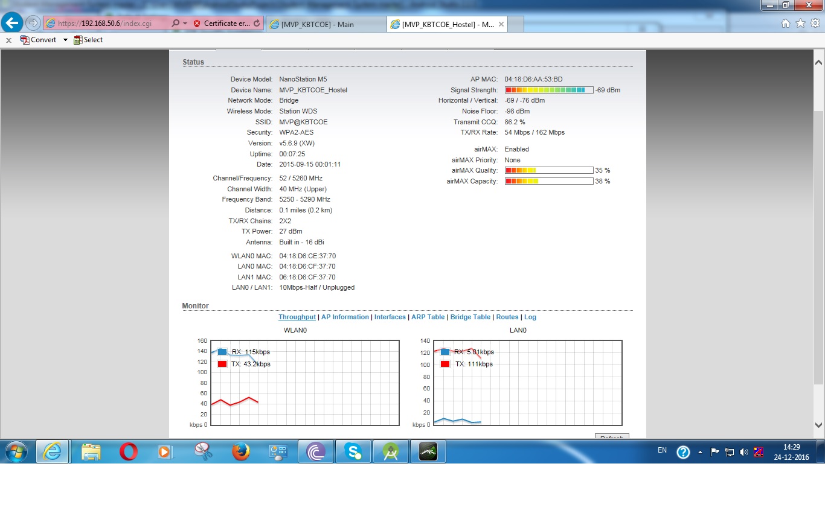Click the page scrollbar down arrow
This screenshot has height=516, width=825.
pos(818,425)
